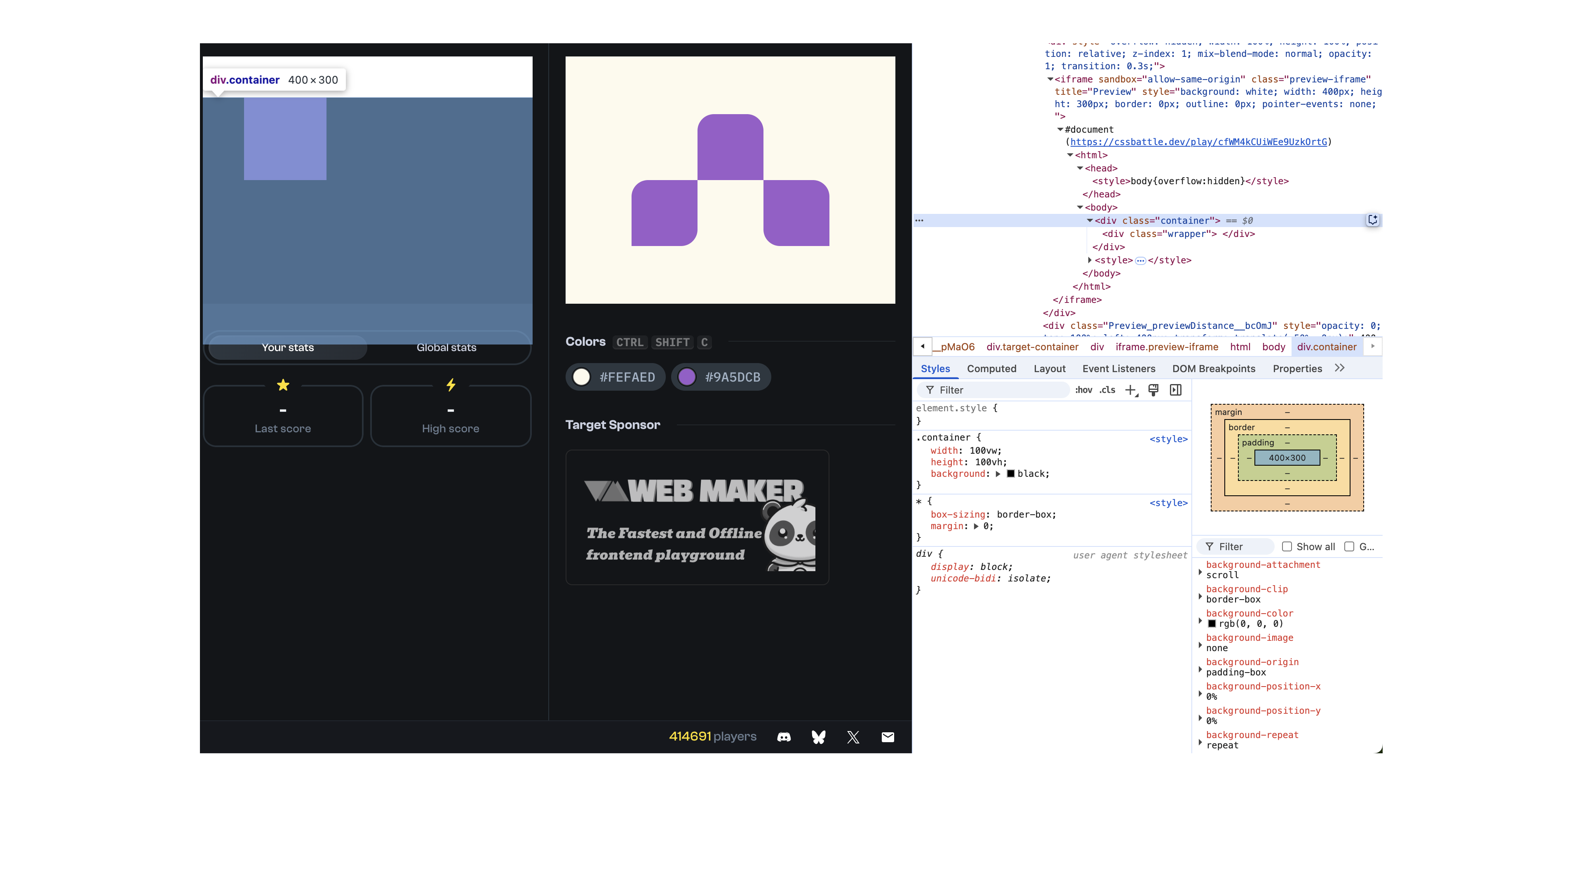This screenshot has height=886, width=1583.
Task: Collapse the body node arrow
Action: [1080, 208]
